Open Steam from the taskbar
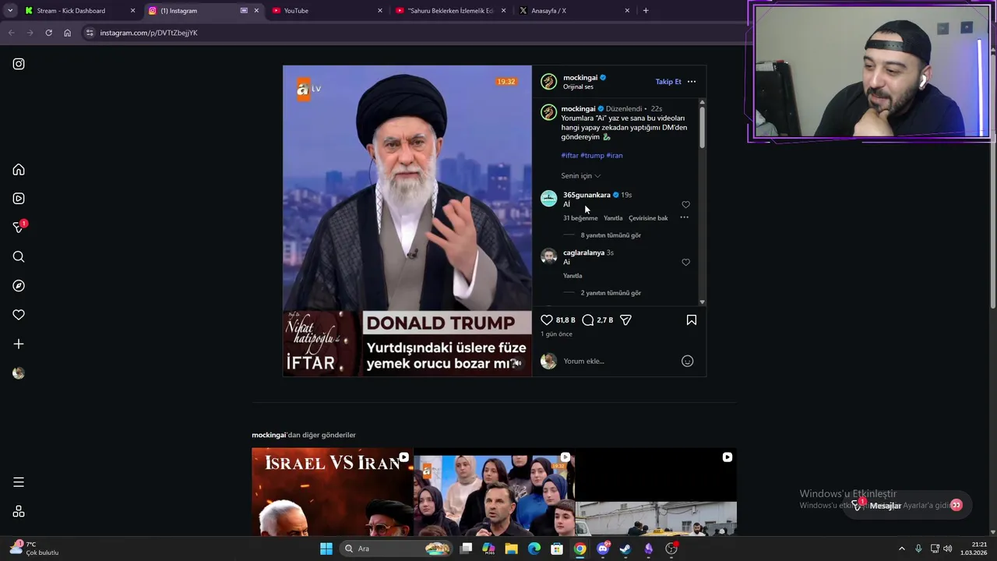This screenshot has height=561, width=997. [x=625, y=549]
